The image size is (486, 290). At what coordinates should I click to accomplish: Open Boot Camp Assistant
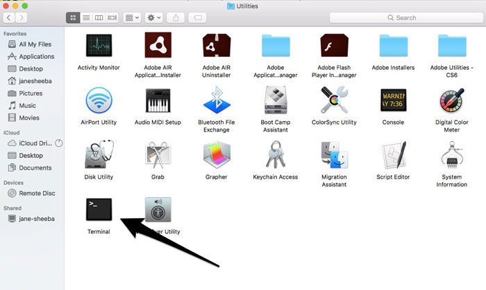[x=275, y=101]
